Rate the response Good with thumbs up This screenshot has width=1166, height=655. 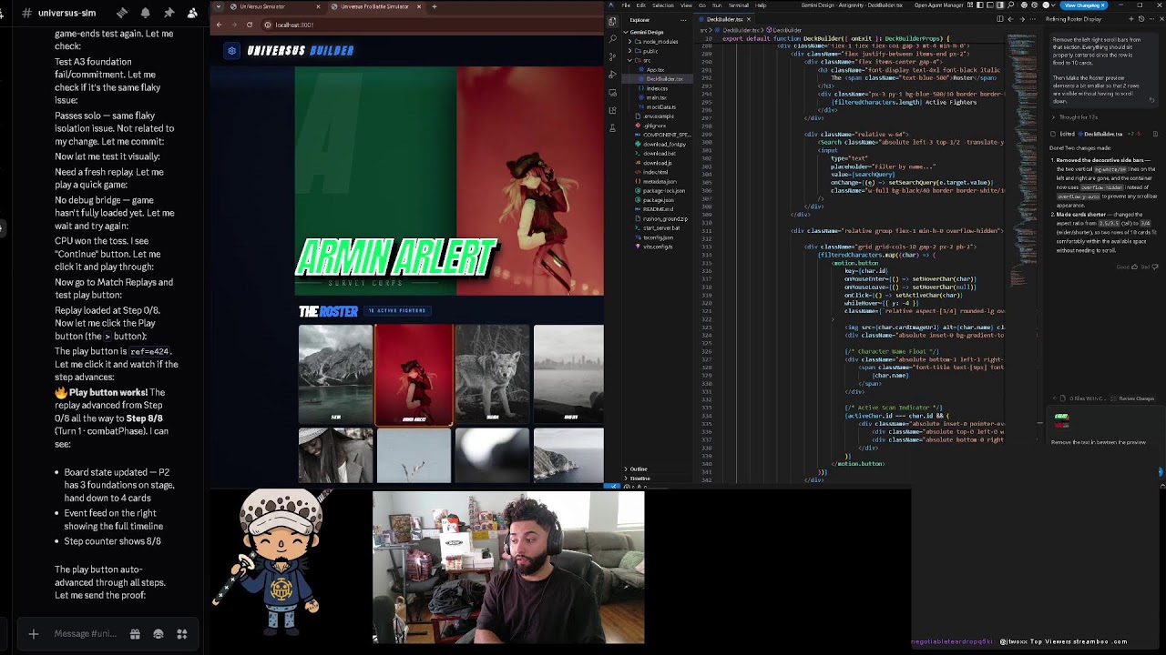[1134, 267]
